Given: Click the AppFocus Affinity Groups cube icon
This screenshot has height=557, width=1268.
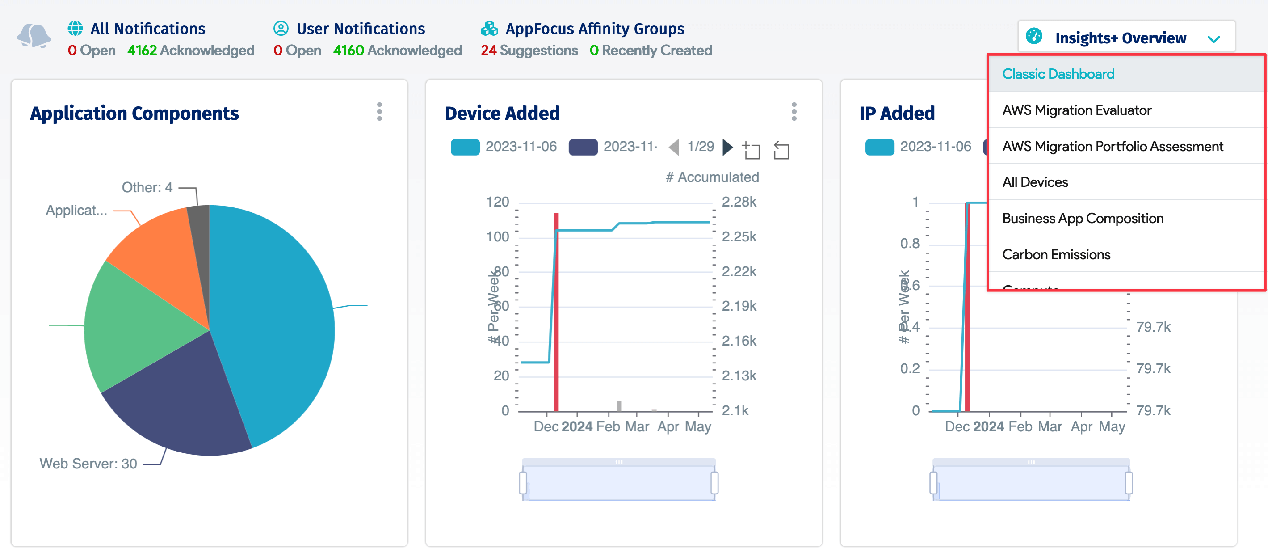Looking at the screenshot, I should coord(489,29).
